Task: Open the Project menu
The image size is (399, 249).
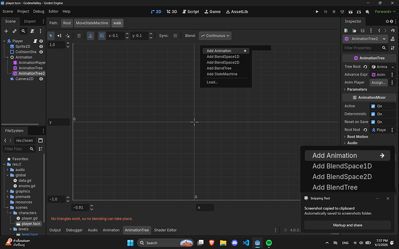Action: 23,12
